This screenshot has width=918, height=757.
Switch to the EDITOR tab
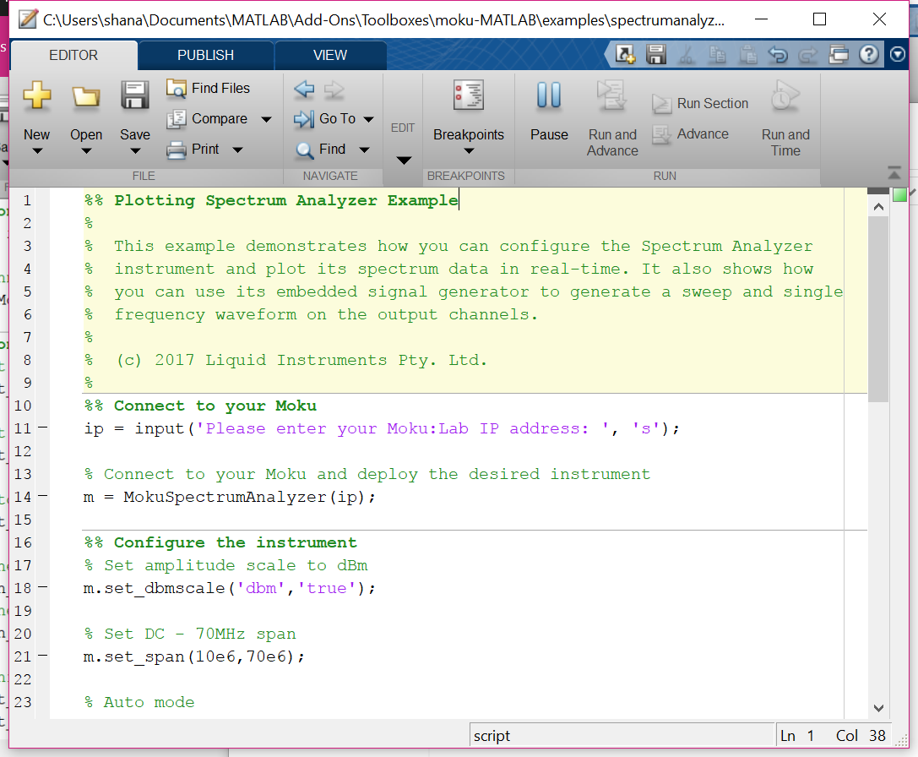tap(73, 55)
